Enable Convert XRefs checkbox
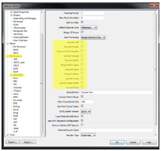 [x=82, y=60]
